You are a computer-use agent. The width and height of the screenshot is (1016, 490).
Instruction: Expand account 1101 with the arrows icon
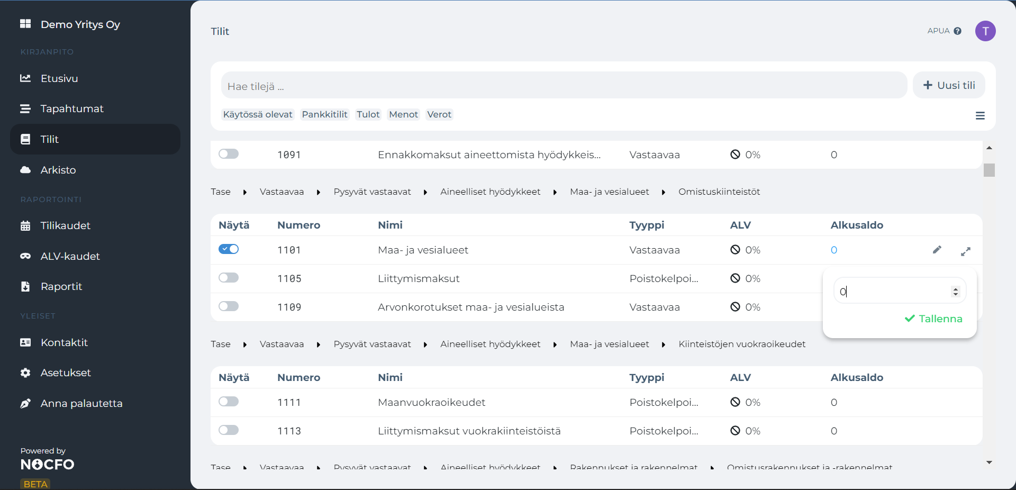pos(966,252)
